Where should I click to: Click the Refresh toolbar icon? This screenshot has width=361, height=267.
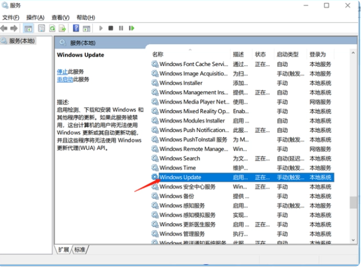52,28
